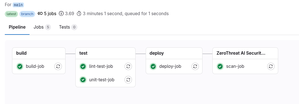
Task: Open the Jobs tab
Action: (x=42, y=27)
